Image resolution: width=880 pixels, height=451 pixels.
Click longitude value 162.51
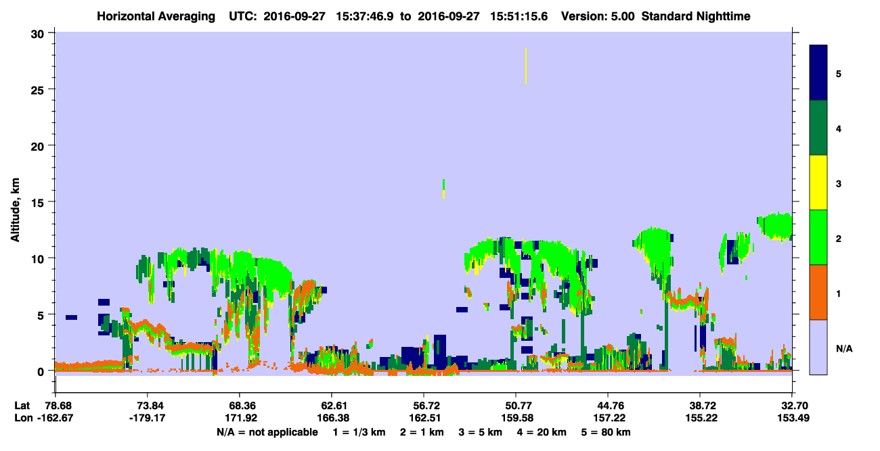click(x=424, y=418)
